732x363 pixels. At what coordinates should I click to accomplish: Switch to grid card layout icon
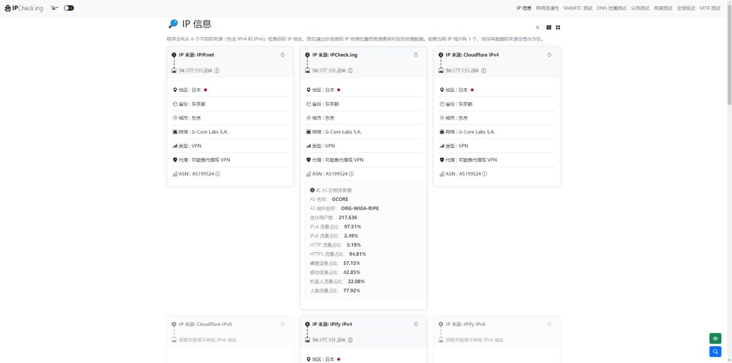point(558,27)
